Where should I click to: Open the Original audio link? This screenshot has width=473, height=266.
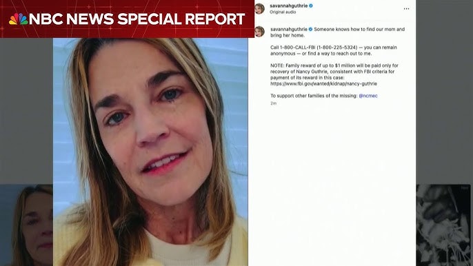pyautogui.click(x=283, y=12)
